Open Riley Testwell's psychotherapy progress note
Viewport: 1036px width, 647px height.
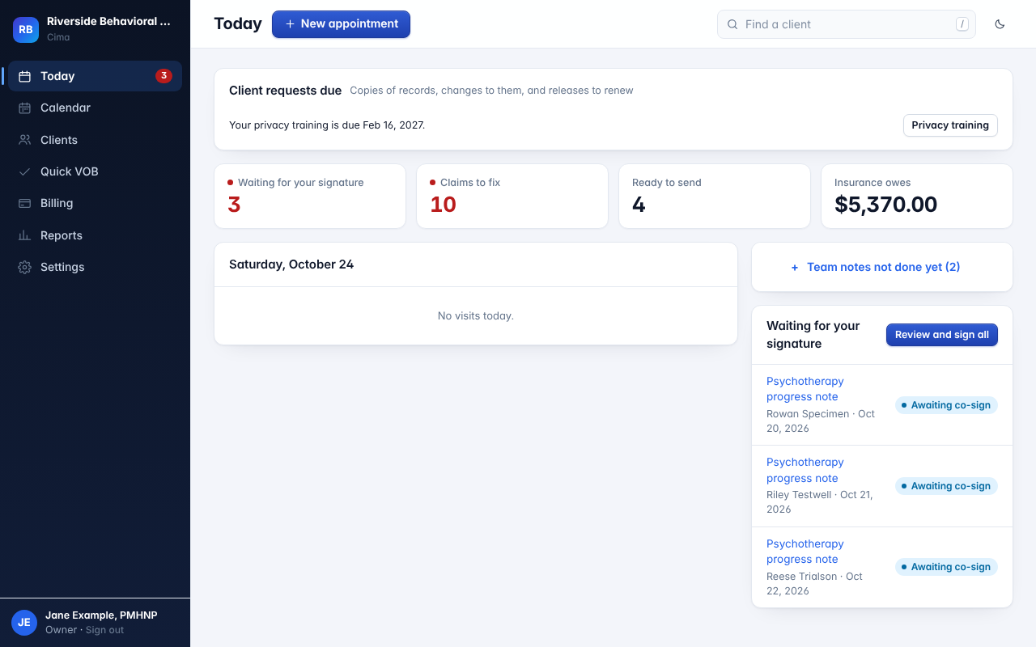point(805,470)
